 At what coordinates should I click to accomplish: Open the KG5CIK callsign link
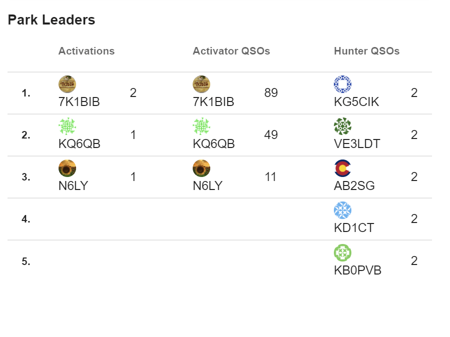[x=356, y=102]
